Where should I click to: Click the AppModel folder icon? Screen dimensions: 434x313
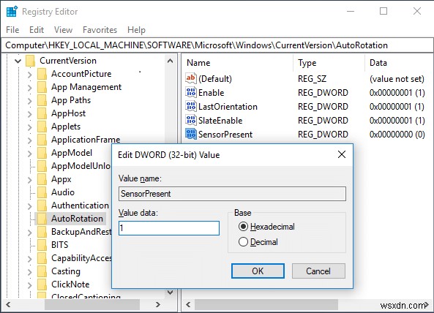[42, 153]
